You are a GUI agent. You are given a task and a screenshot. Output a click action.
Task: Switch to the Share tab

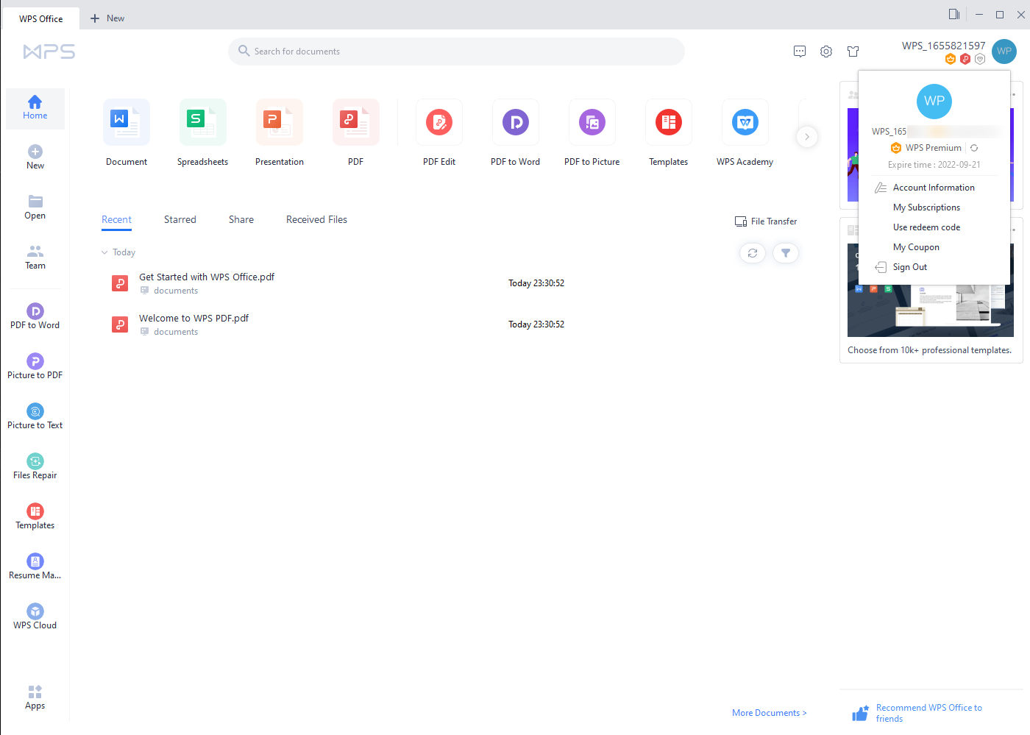point(241,219)
